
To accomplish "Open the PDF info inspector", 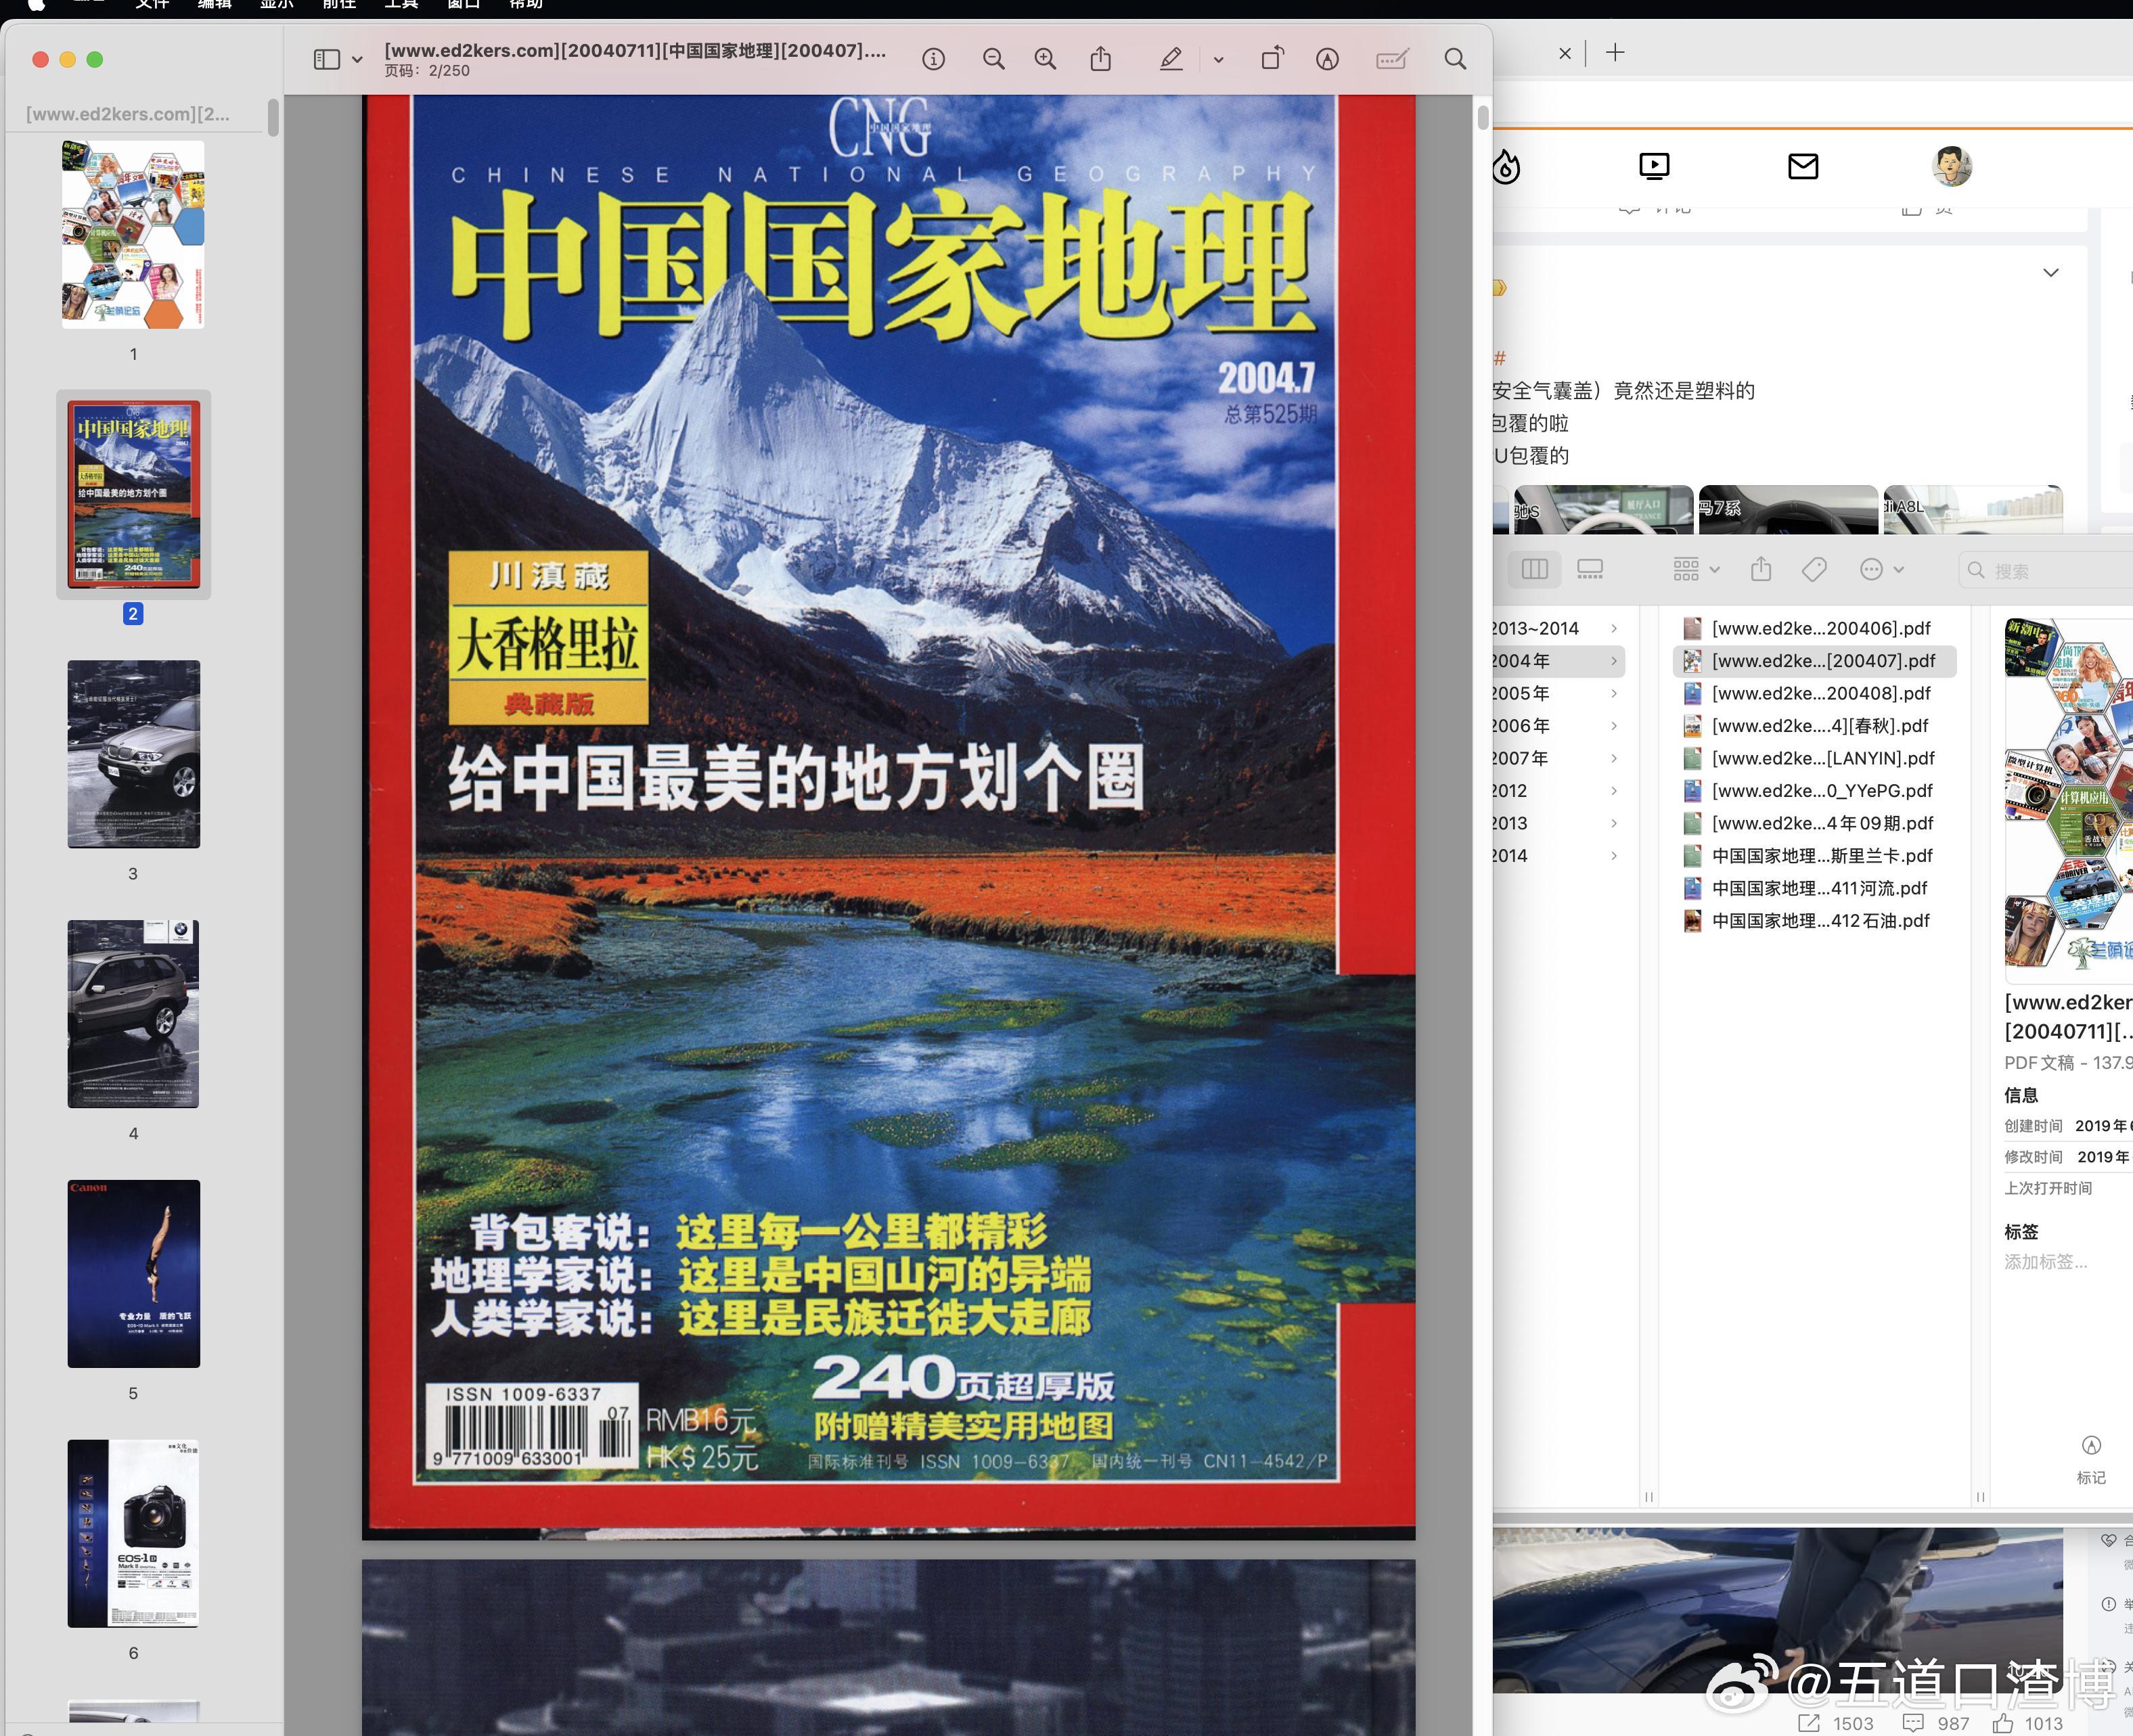I will 933,59.
